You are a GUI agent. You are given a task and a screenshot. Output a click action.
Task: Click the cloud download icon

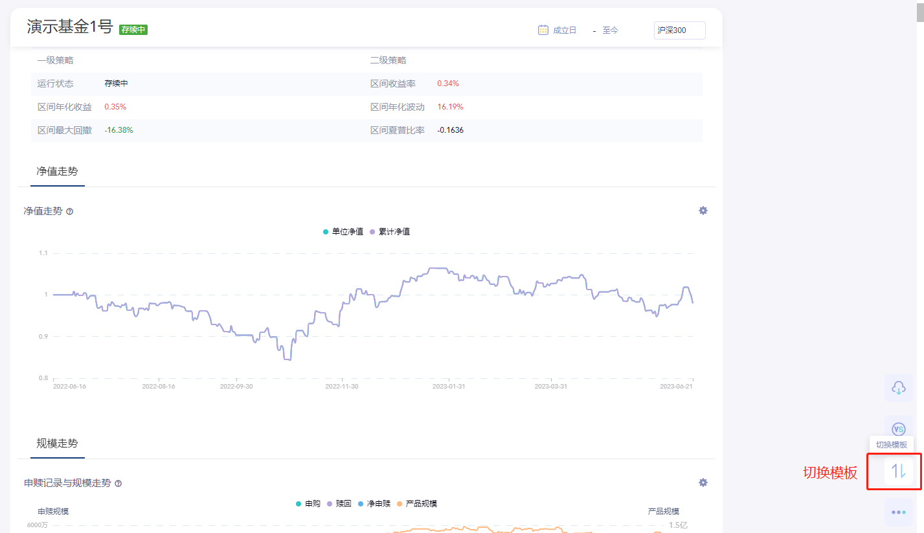coord(898,388)
